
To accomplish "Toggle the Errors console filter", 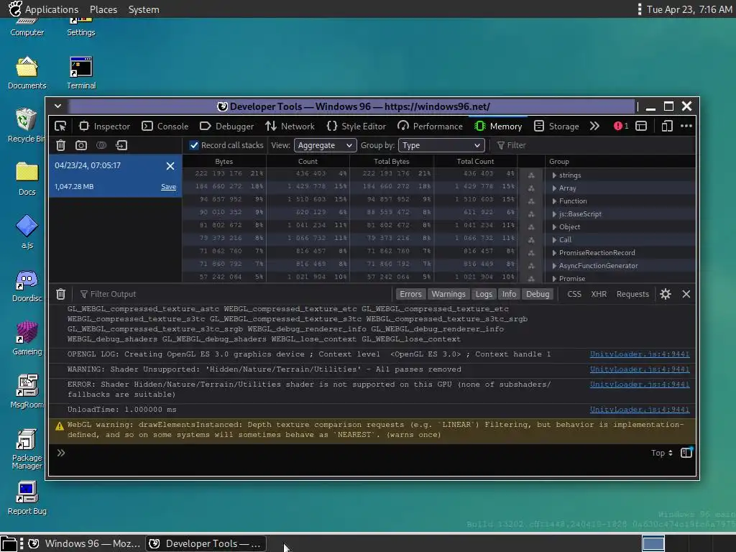I will tap(410, 294).
